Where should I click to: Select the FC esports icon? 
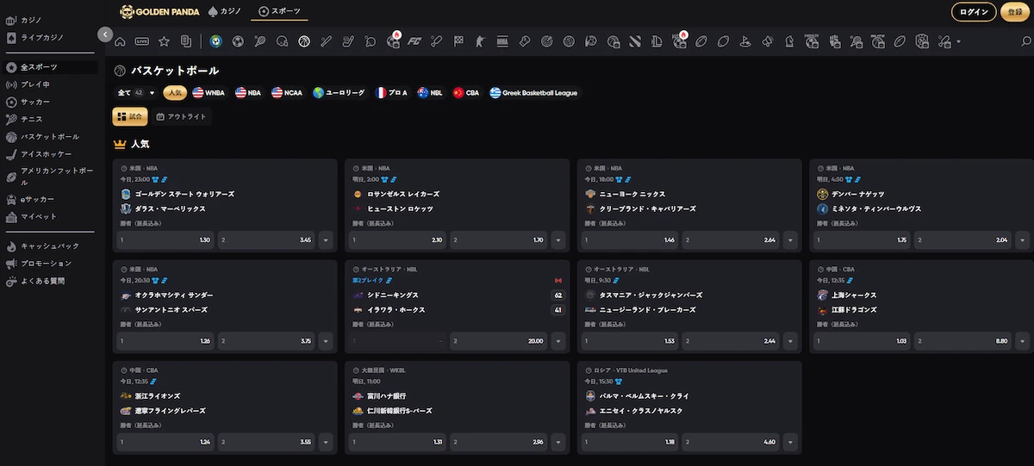pyautogui.click(x=414, y=41)
